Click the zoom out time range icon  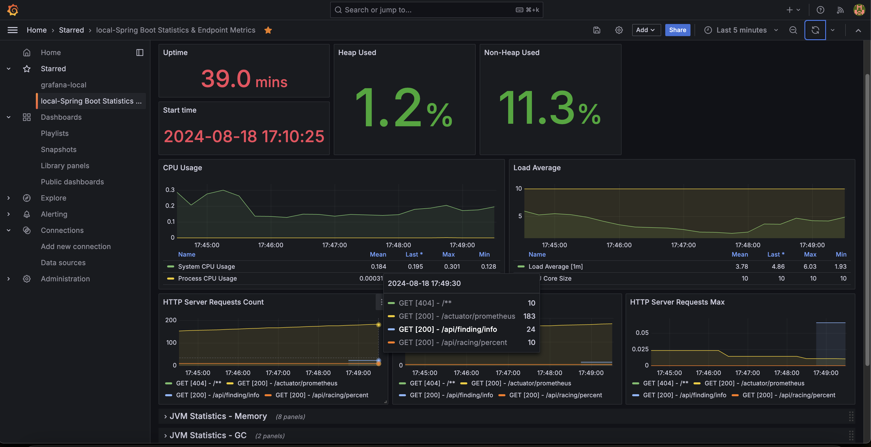coord(793,30)
